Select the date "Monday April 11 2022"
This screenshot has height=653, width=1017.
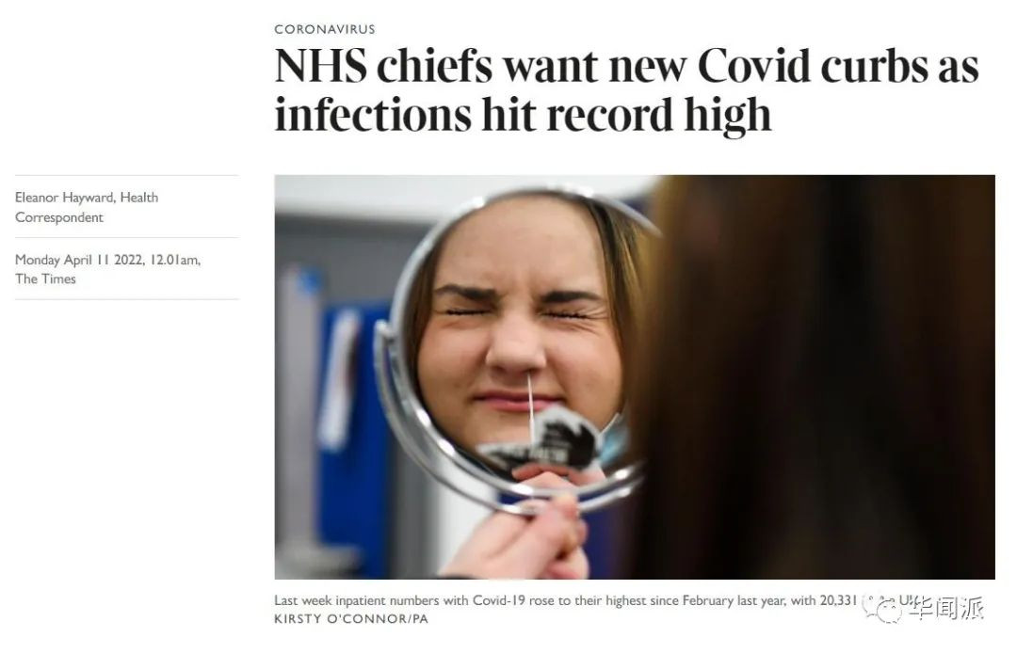[77, 260]
